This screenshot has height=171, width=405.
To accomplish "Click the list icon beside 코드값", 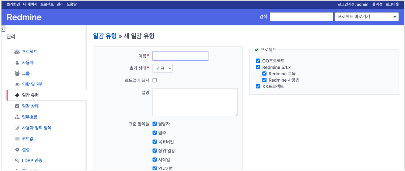I will point(17,139).
